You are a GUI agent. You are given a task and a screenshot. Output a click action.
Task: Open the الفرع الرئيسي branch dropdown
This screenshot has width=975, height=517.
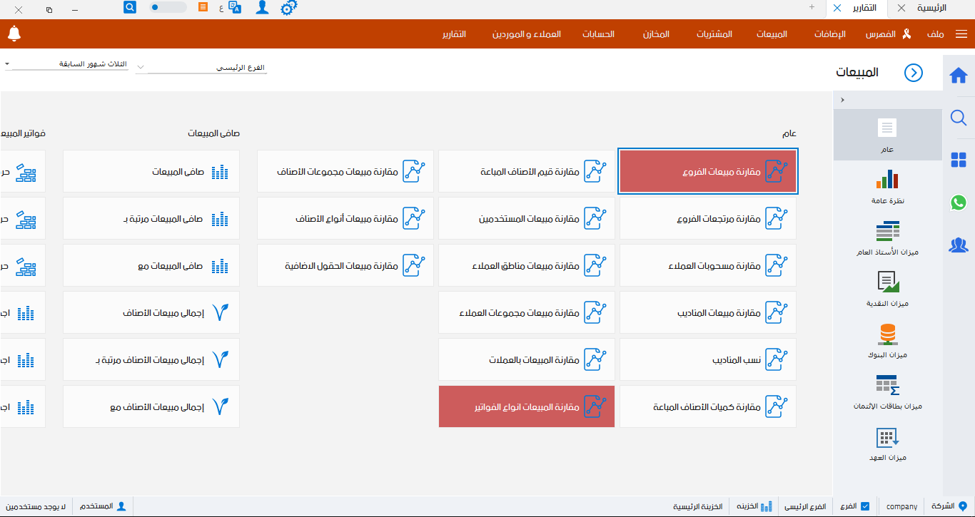(201, 66)
